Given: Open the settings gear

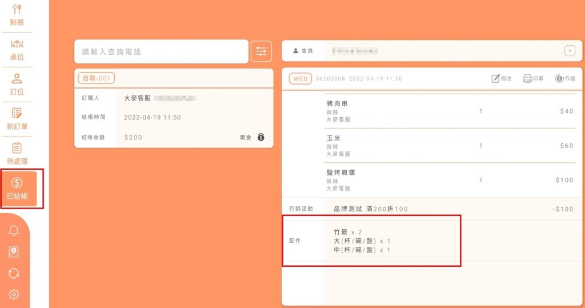Looking at the screenshot, I should (x=14, y=294).
